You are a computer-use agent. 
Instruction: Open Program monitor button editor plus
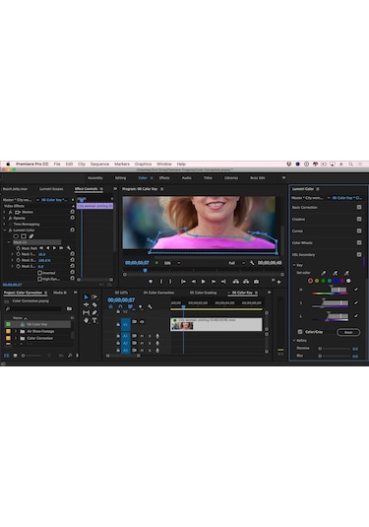pos(278,282)
